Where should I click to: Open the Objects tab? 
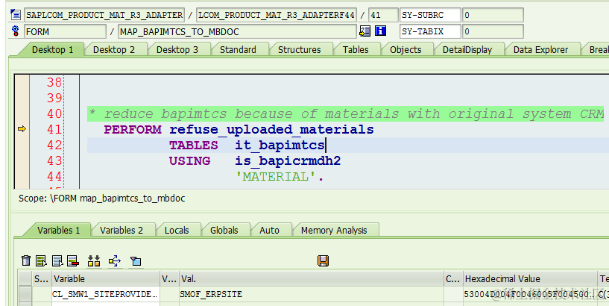point(406,50)
